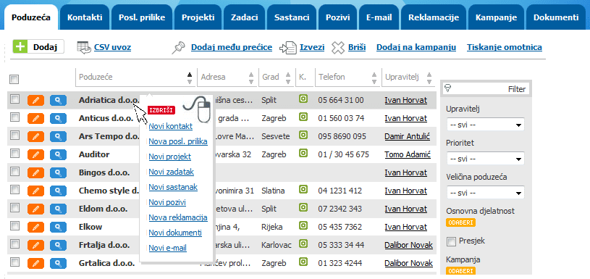Viewport: 590px width, 279px height.
Task: Click the Tomo Adamić manager link
Action: pos(408,154)
